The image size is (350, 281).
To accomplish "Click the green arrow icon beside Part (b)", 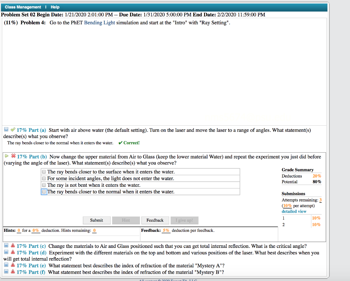I will [x=6, y=156].
